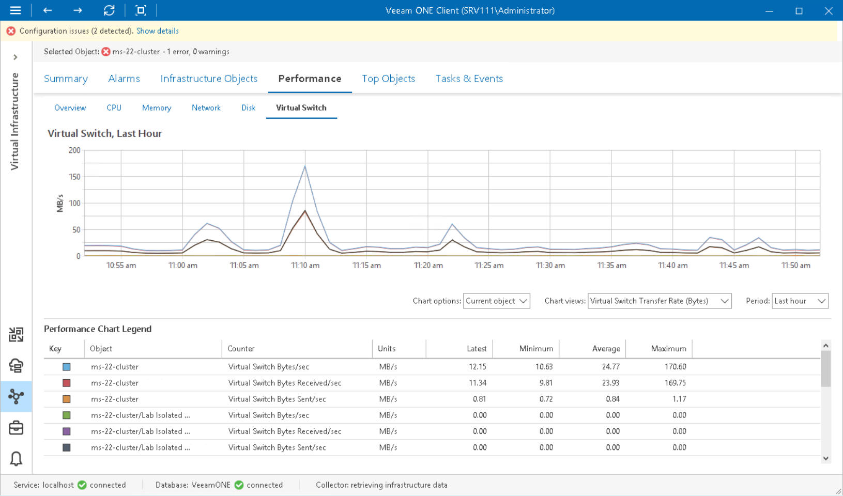Open the Chart views dropdown
This screenshot has height=496, width=843.
tap(659, 301)
